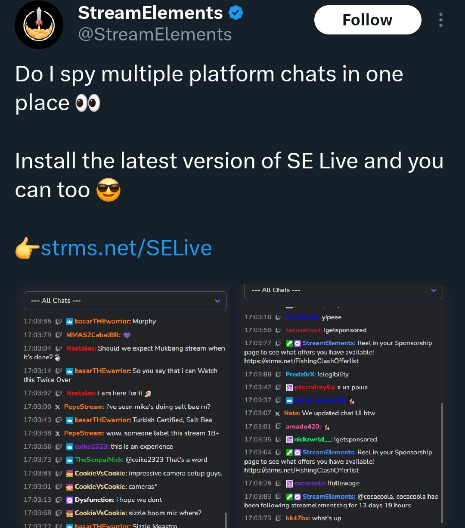Open the StreamElements profile avatar
The width and height of the screenshot is (465, 528).
click(39, 25)
